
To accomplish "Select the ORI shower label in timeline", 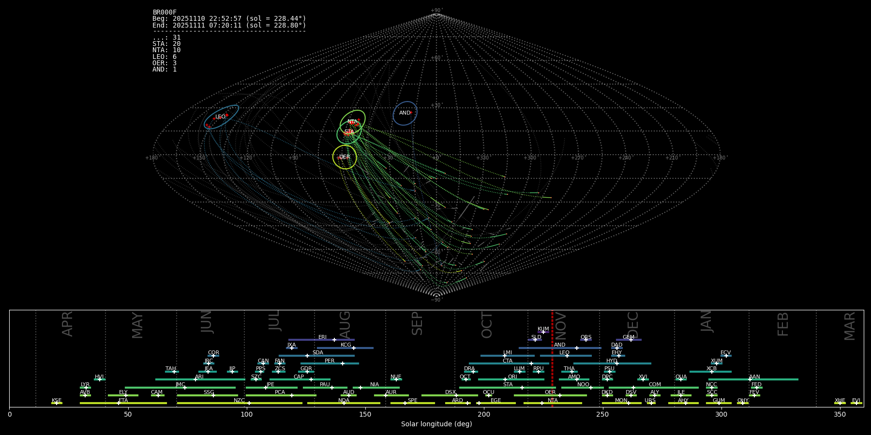I will pyautogui.click(x=512, y=377).
